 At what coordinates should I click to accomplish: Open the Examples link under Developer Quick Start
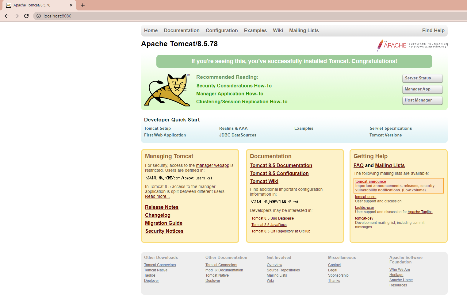pos(304,128)
